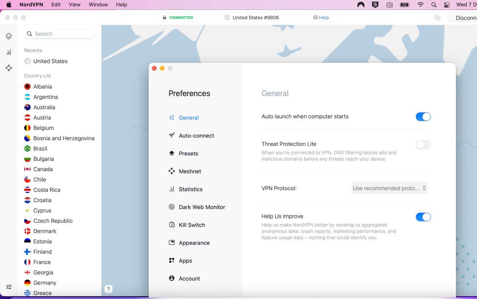Click the clock icon beside recent United States
Image resolution: width=477 pixels, height=299 pixels.
tap(27, 61)
